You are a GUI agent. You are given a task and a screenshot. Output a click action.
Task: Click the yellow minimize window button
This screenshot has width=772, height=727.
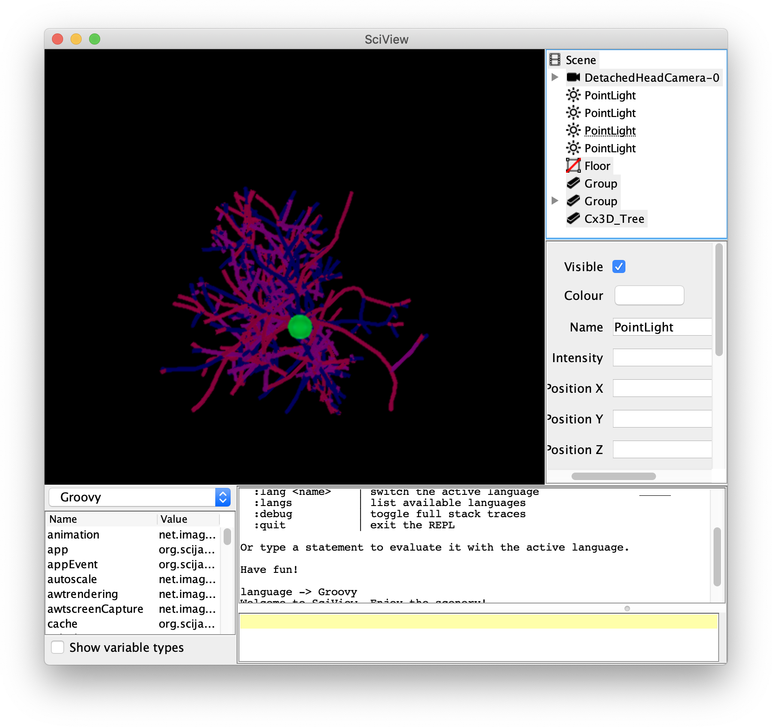[76, 39]
